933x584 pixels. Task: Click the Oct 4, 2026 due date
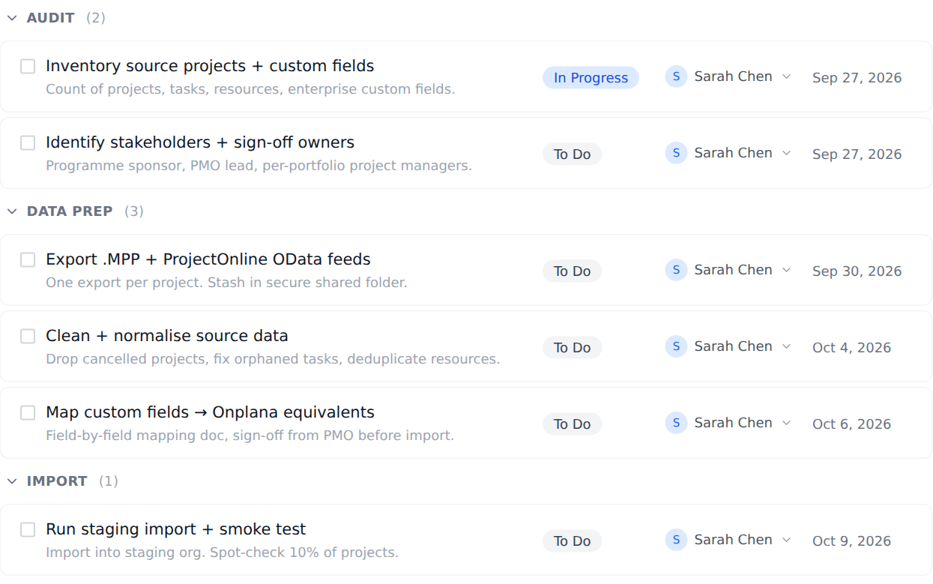pyautogui.click(x=851, y=348)
